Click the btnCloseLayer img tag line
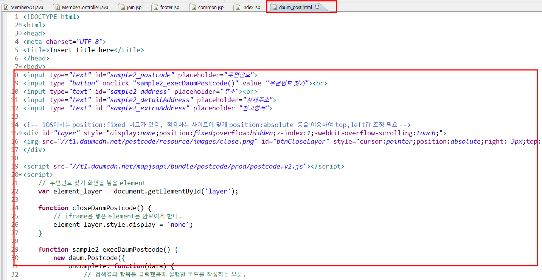Screen dimensions: 542x280 coord(280,141)
